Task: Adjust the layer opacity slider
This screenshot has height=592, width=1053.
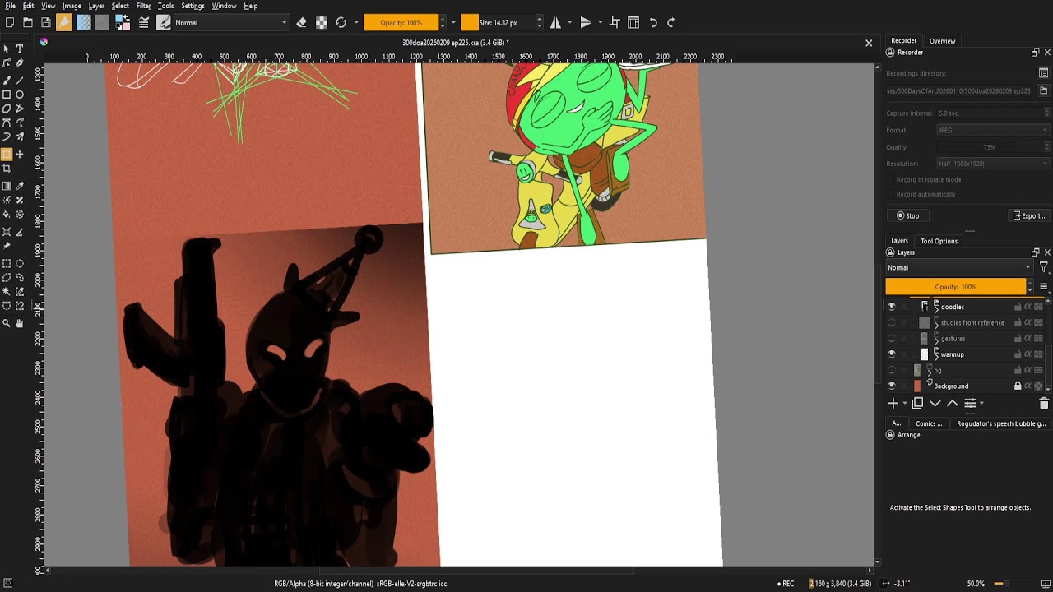Action: (956, 287)
